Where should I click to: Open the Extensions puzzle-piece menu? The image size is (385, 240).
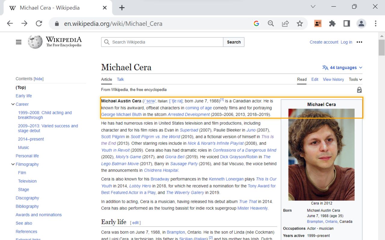click(x=332, y=23)
